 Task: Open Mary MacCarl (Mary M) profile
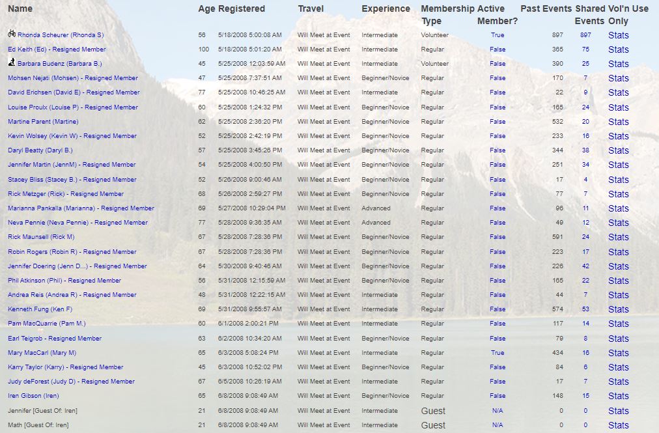[x=42, y=353]
